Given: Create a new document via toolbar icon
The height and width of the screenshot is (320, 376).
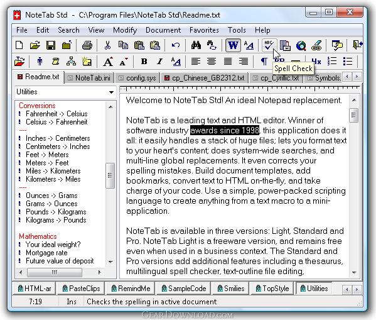Looking at the screenshot, I should pos(19,45).
